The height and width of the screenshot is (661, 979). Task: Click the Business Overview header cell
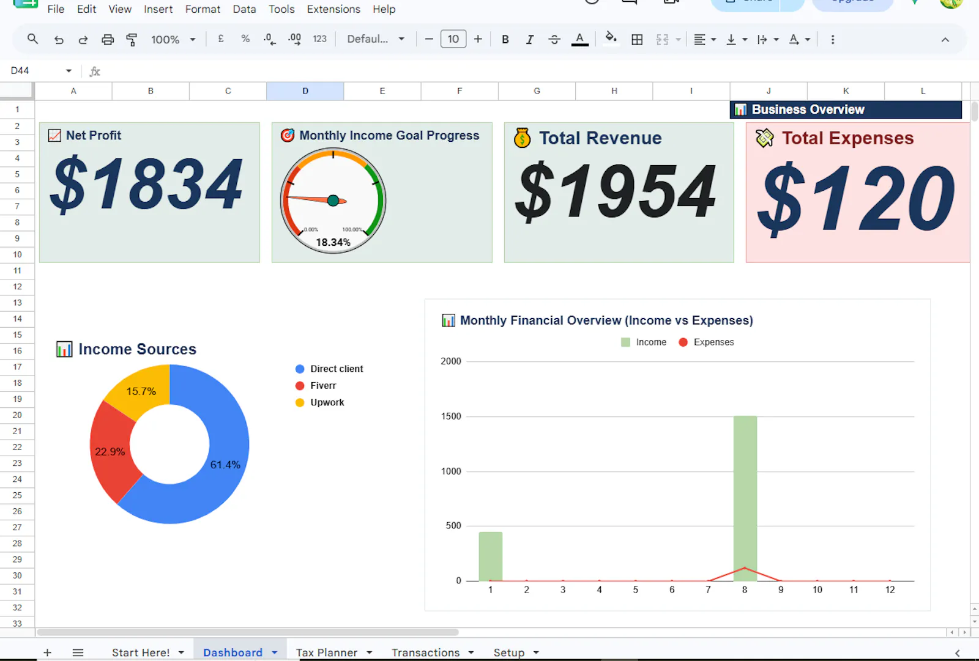[846, 109]
